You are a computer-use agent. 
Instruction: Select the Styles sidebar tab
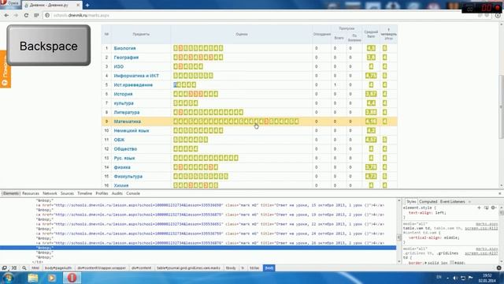[411, 202]
